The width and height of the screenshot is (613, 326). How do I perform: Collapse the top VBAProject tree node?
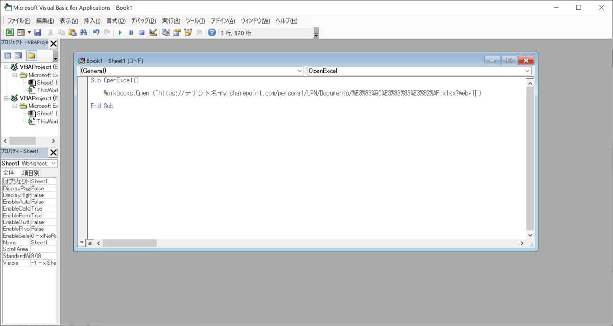[x=6, y=67]
